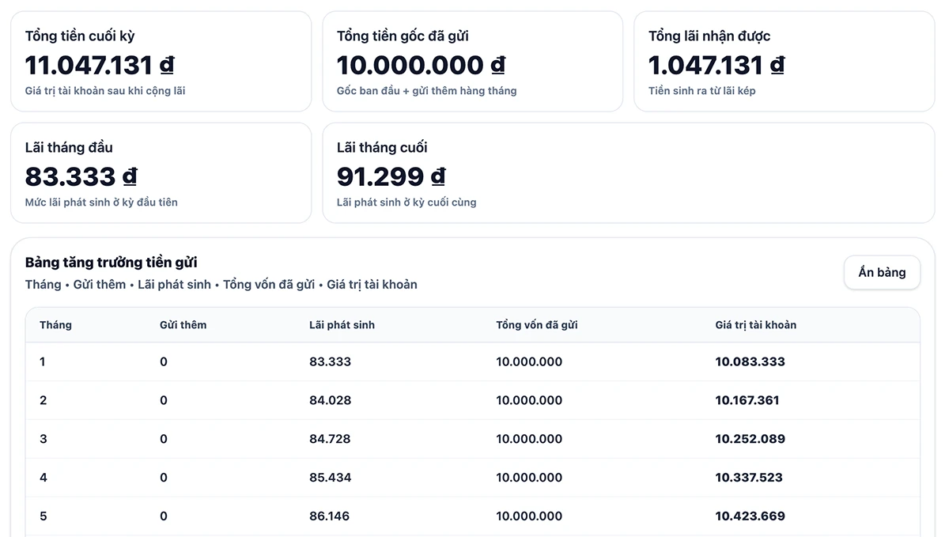Select interest 85.434 in month 4 row
Viewport: 949px width, 537px height.
coord(331,478)
